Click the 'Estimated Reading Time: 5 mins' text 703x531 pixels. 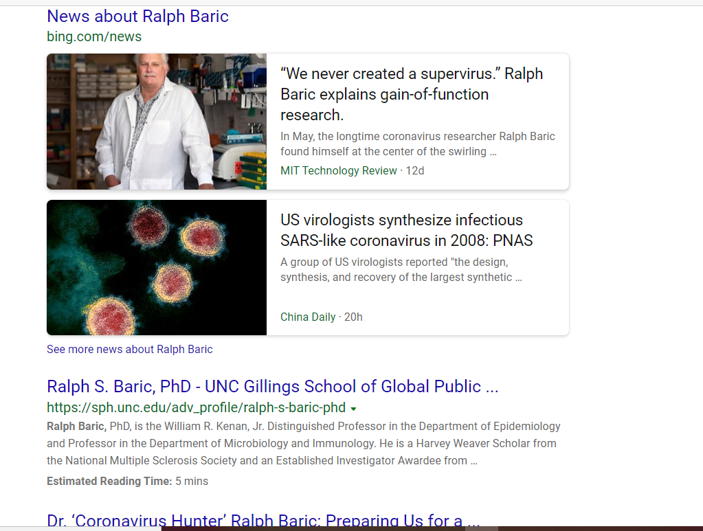pos(127,482)
